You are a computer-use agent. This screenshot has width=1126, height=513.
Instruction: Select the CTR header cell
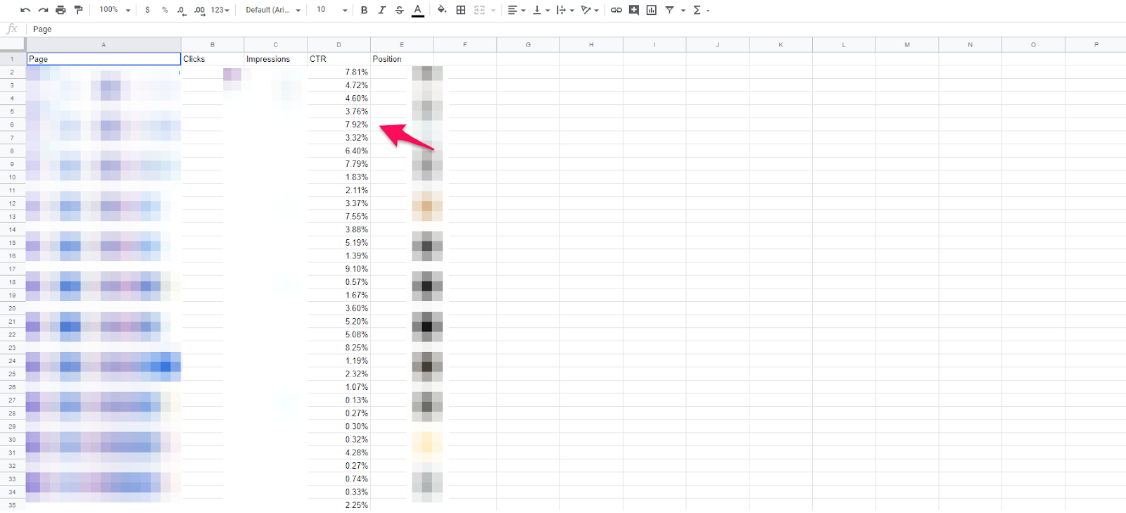[x=339, y=59]
